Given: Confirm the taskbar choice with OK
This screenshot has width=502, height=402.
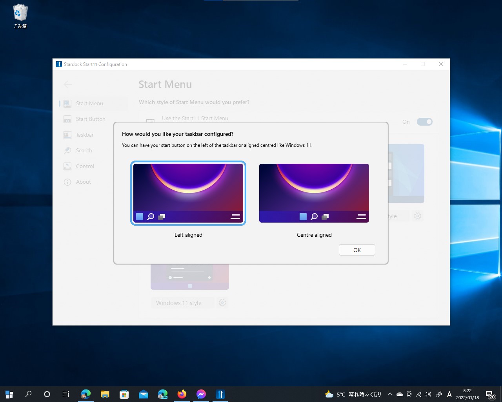Looking at the screenshot, I should pyautogui.click(x=357, y=250).
